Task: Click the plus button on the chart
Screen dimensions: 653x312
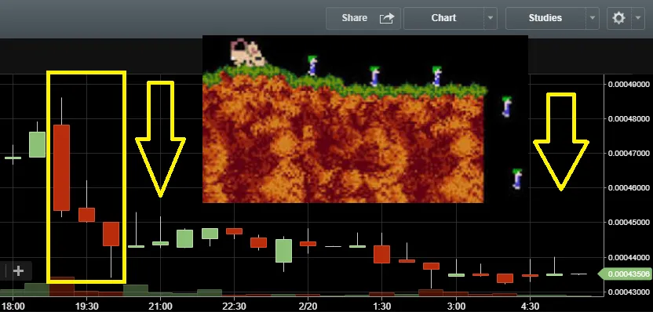Action: point(18,271)
